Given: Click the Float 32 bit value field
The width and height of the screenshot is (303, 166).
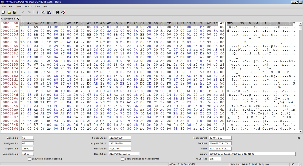Looking at the screenshot, I should (x=120, y=149).
